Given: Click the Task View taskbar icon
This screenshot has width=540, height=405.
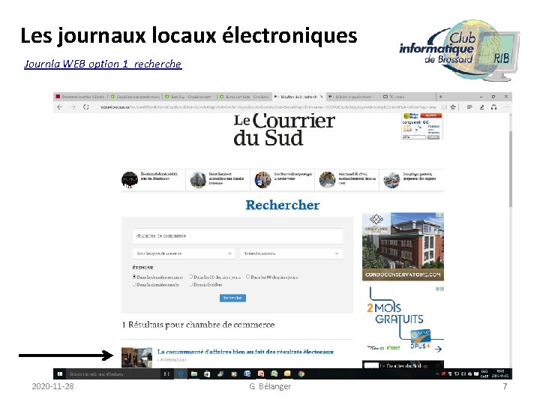Looking at the screenshot, I should 166,373.
